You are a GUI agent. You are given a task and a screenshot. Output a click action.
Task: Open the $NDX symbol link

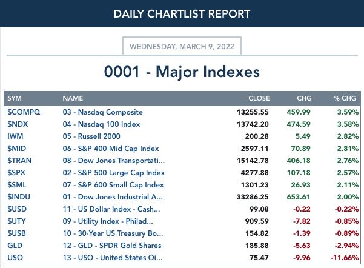(x=18, y=124)
